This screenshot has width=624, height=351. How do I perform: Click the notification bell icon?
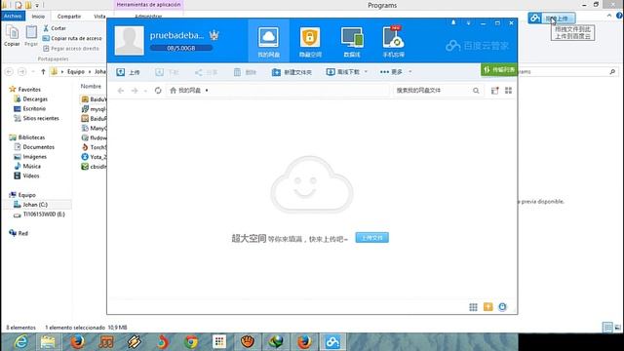pos(453,23)
